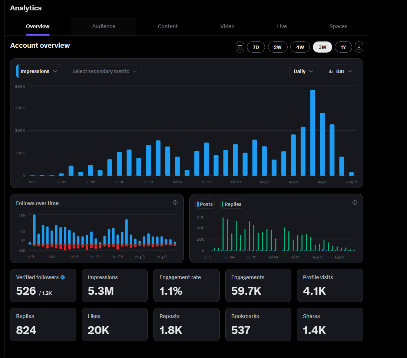This screenshot has width=407, height=358.
Task: Switch to the Audience tab
Action: [103, 26]
